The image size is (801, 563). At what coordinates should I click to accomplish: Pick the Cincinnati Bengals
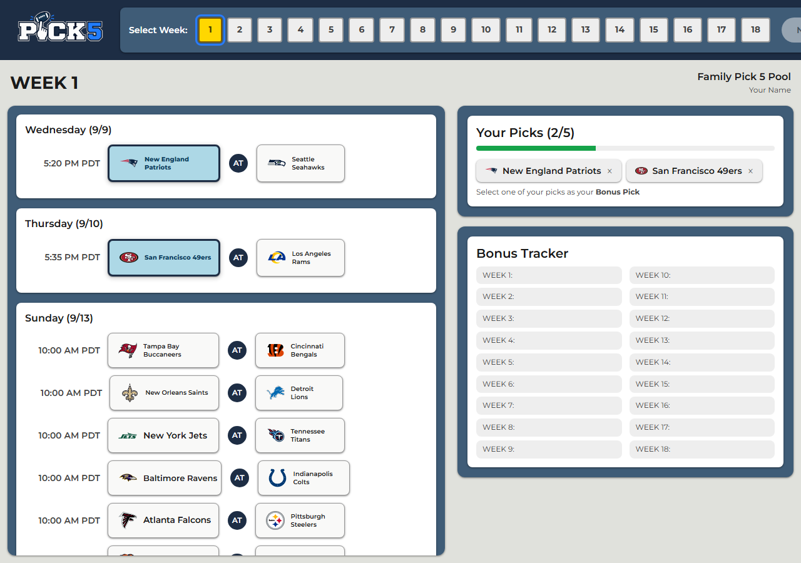pyautogui.click(x=300, y=350)
